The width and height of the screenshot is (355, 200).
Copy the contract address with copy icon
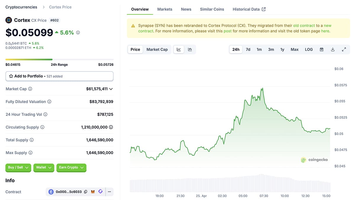pos(85,191)
